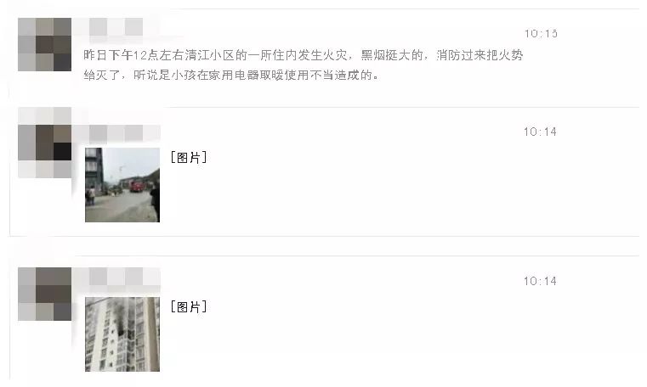Viewport: 647px width, 387px height.
Task: Click the blurred sender name above the building photo
Action: coord(116,277)
